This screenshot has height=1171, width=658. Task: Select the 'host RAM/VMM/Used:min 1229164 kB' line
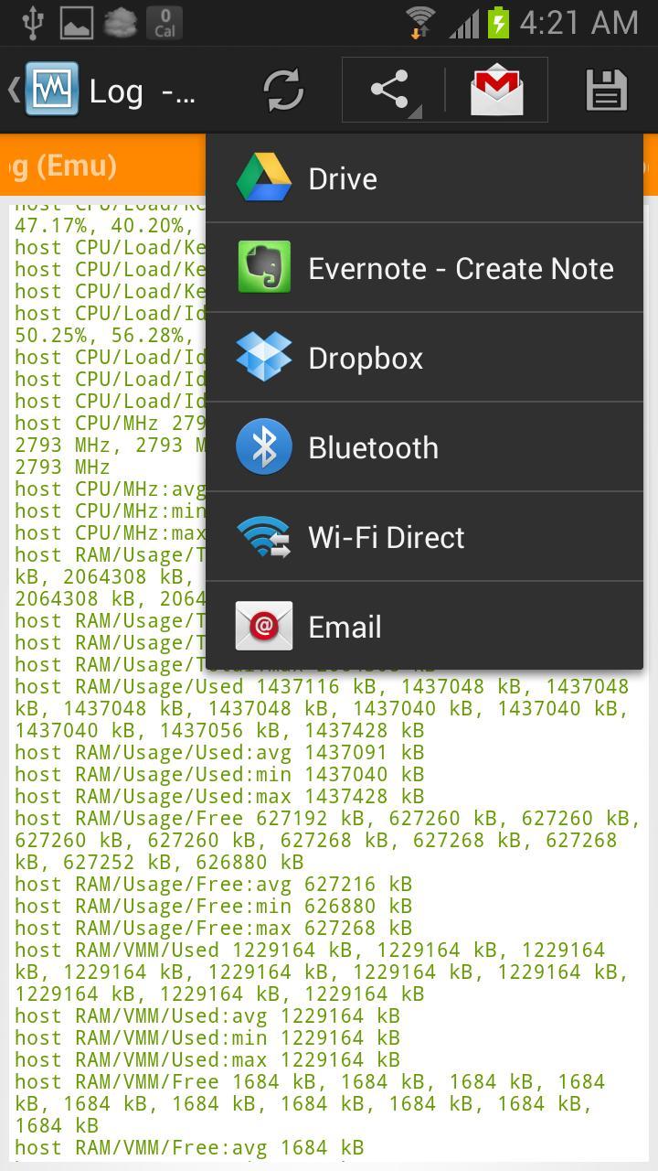(207, 1037)
